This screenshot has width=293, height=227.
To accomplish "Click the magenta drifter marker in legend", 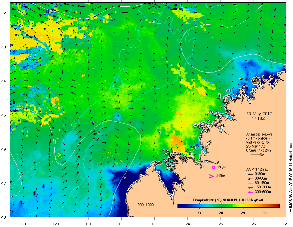I will 211,176.
